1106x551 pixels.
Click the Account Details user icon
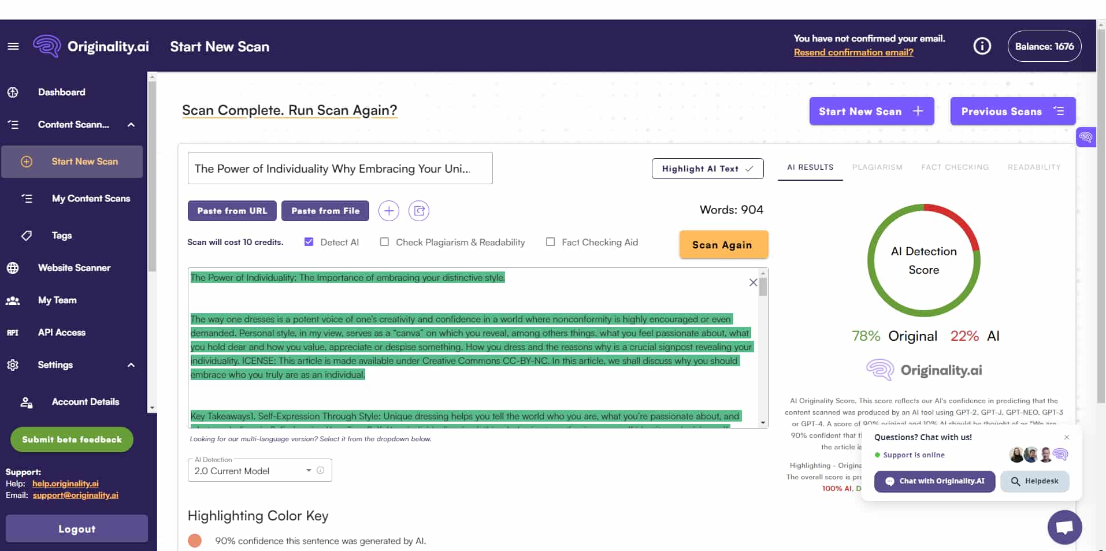click(27, 402)
